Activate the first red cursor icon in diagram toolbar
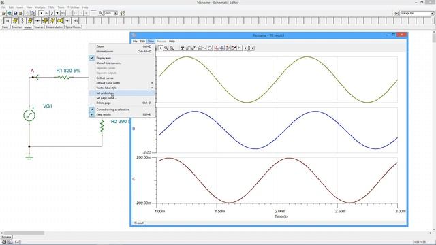Screen dimensions: 436x245 tap(217, 48)
